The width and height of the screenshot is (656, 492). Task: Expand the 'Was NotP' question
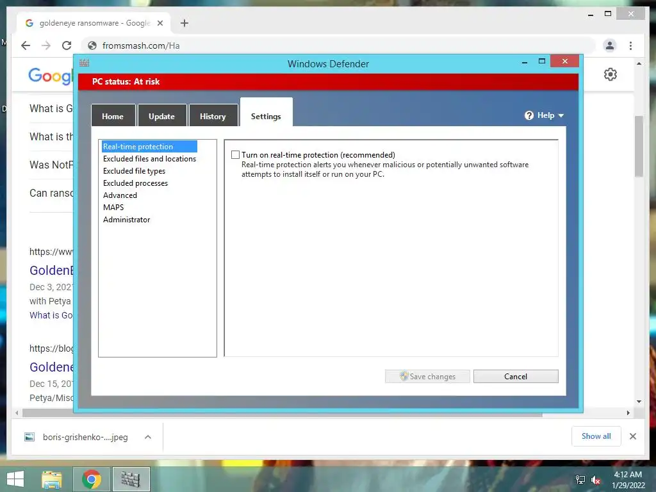tap(51, 165)
